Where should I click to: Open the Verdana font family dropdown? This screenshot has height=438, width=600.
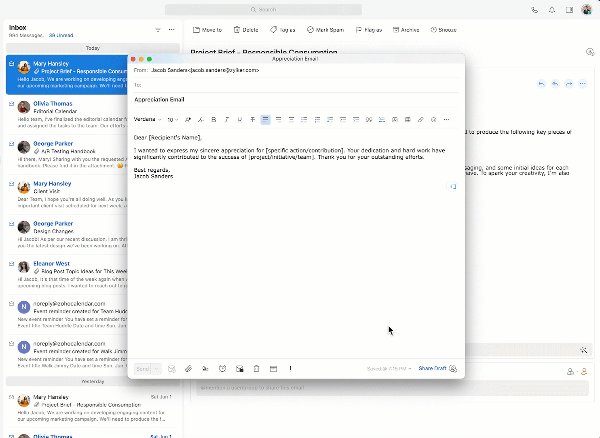pyautogui.click(x=148, y=119)
